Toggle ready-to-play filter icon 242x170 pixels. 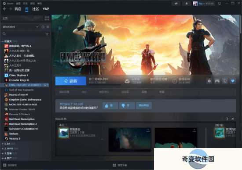(48, 27)
